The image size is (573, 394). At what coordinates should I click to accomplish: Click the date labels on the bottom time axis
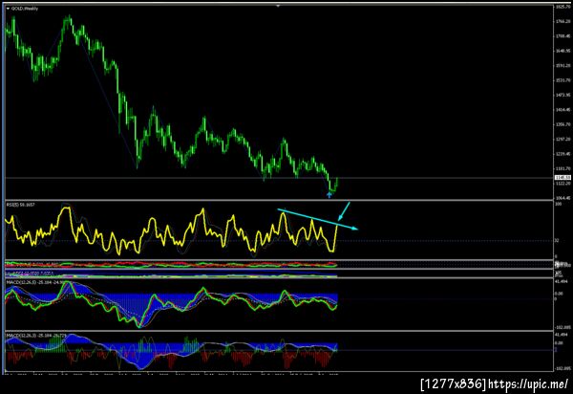pyautogui.click(x=171, y=374)
